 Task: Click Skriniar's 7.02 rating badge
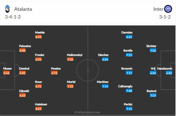[x=153, y=50]
